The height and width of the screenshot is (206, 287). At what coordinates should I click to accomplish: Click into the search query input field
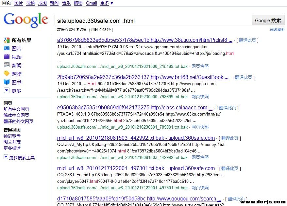[x=153, y=21]
